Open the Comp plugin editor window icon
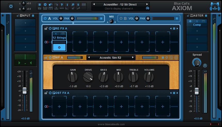This screenshot has width=222, height=127. pyautogui.click(x=203, y=21)
